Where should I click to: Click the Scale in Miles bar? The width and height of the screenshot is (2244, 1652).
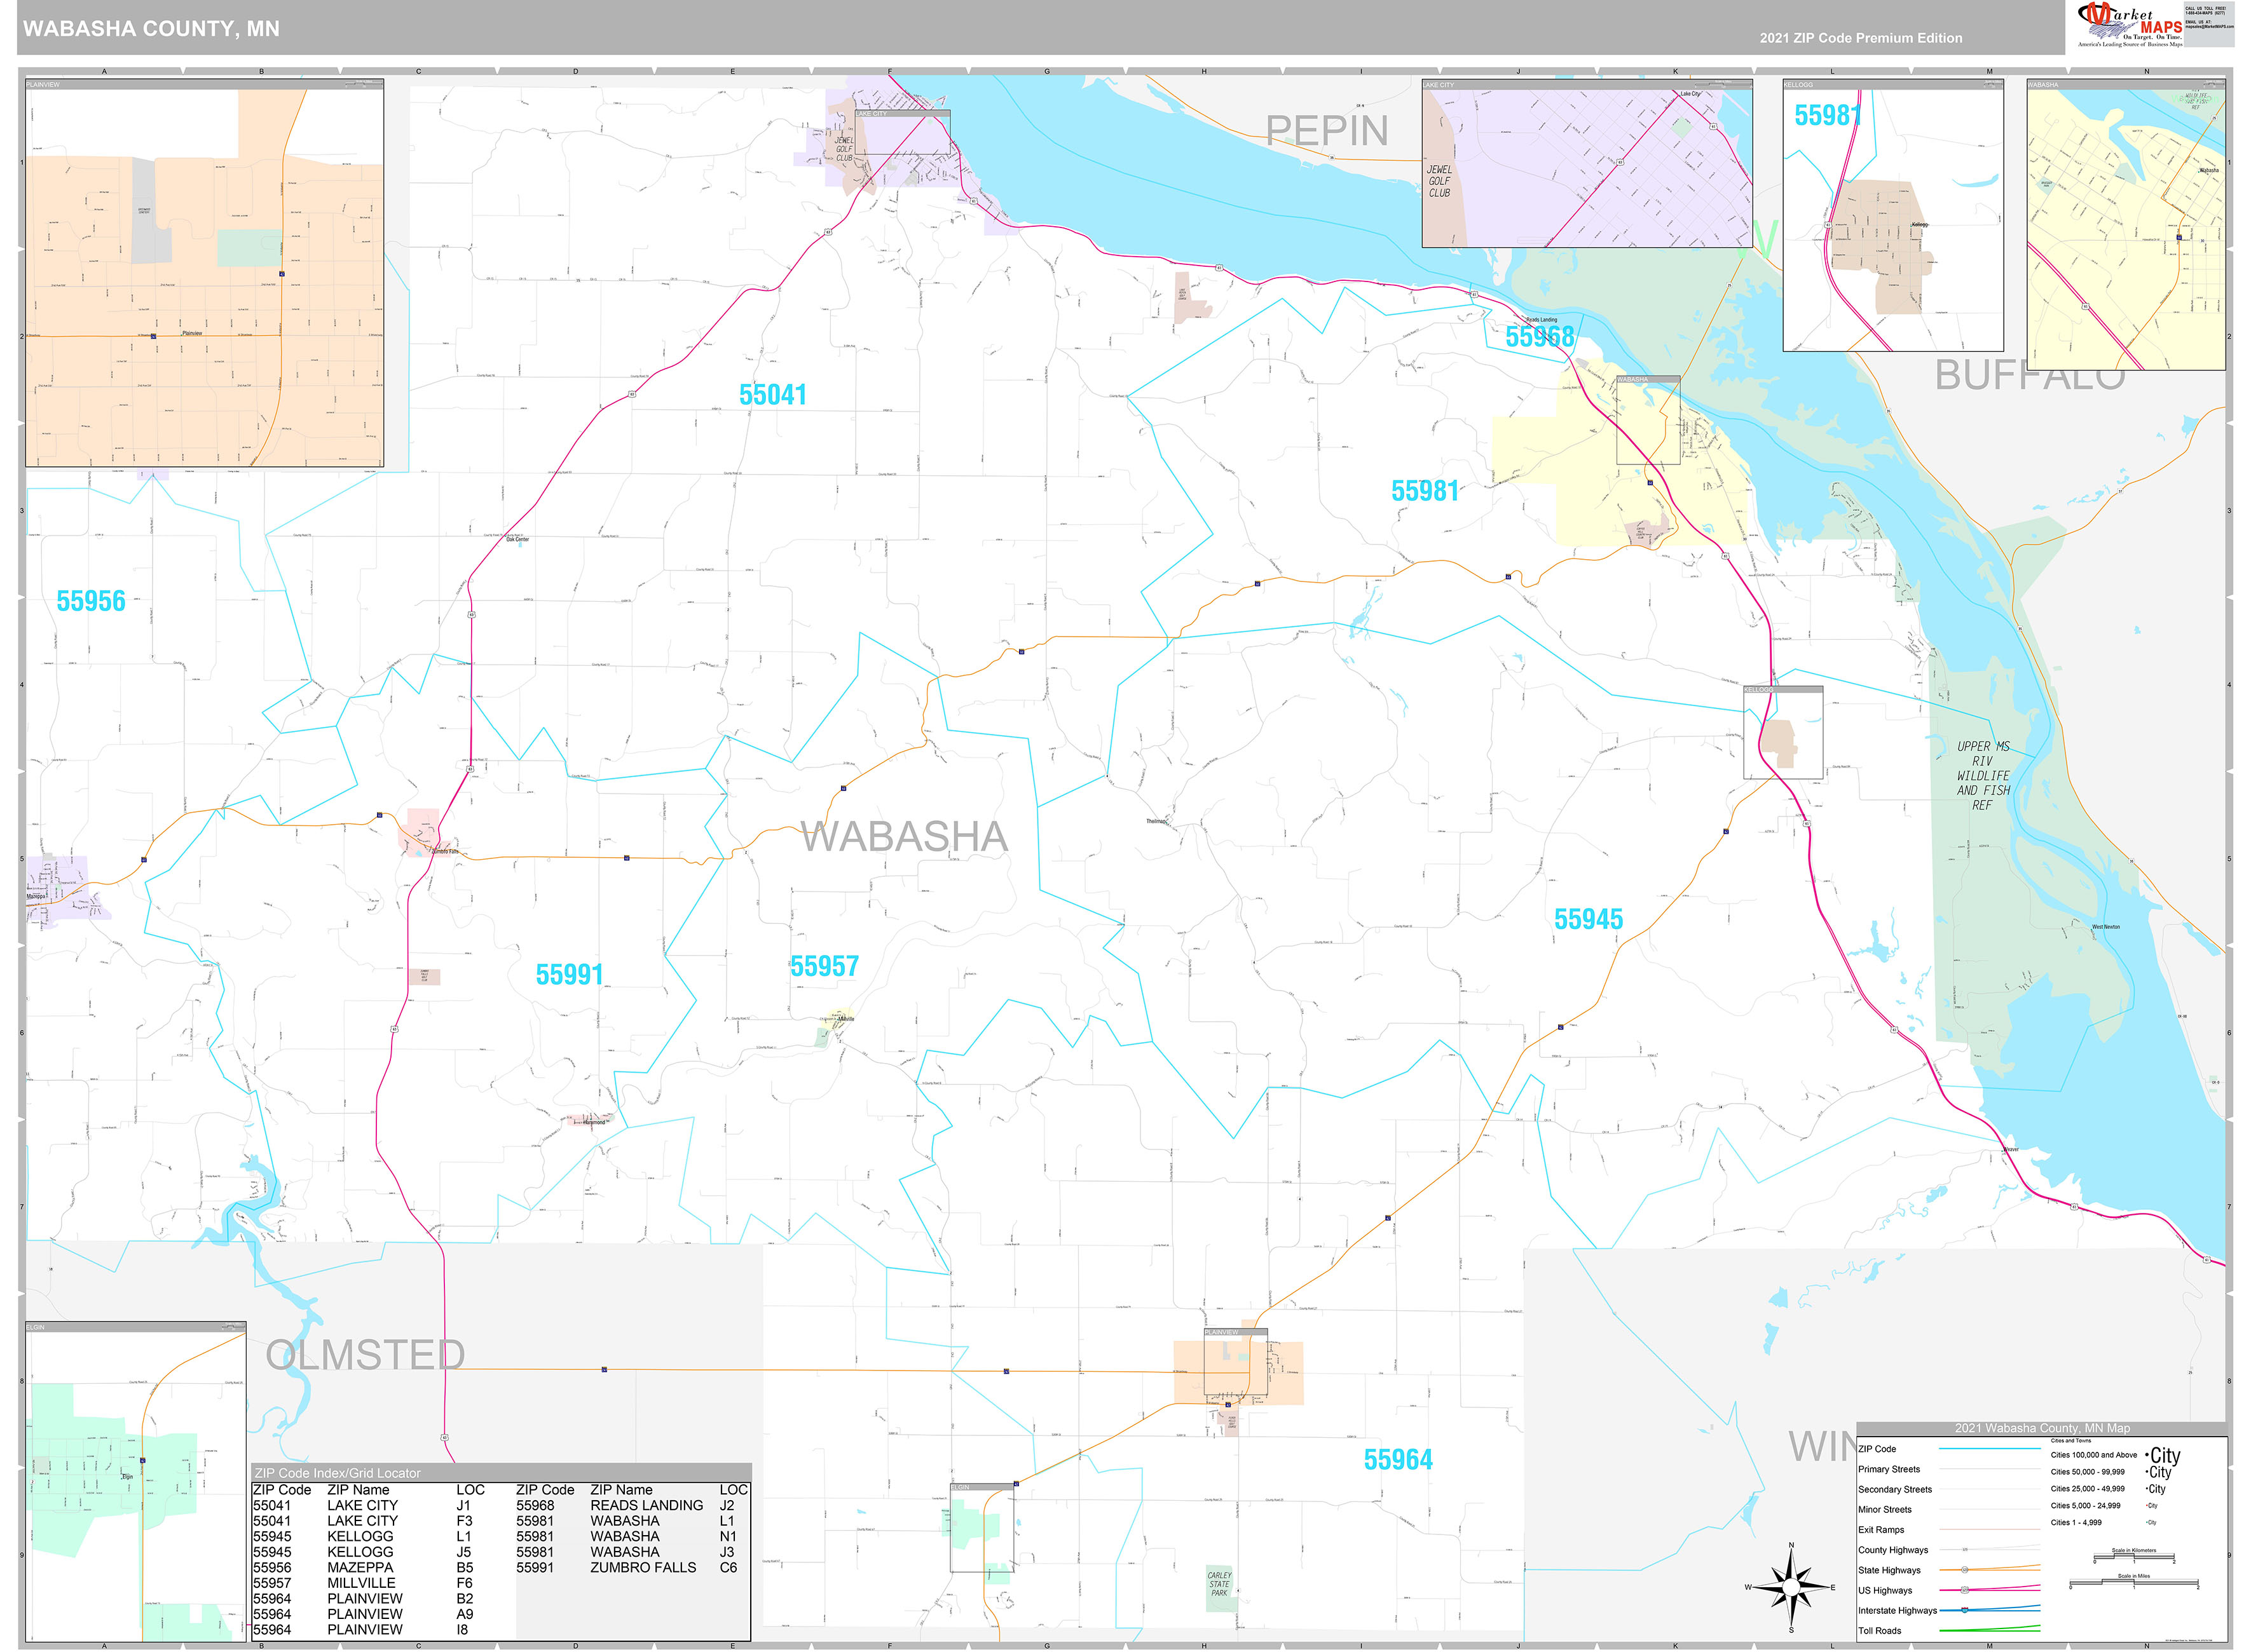(2134, 1582)
